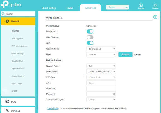This screenshot has width=161, height=113.
Task: Click the Log out icon
Action: (x=141, y=5)
